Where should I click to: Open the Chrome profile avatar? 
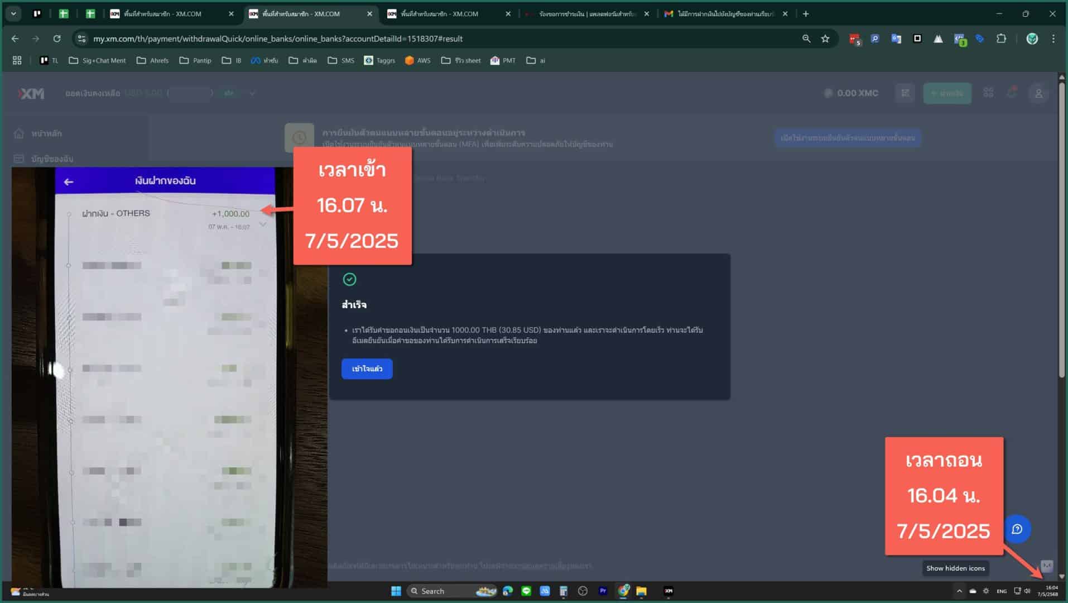[1032, 39]
